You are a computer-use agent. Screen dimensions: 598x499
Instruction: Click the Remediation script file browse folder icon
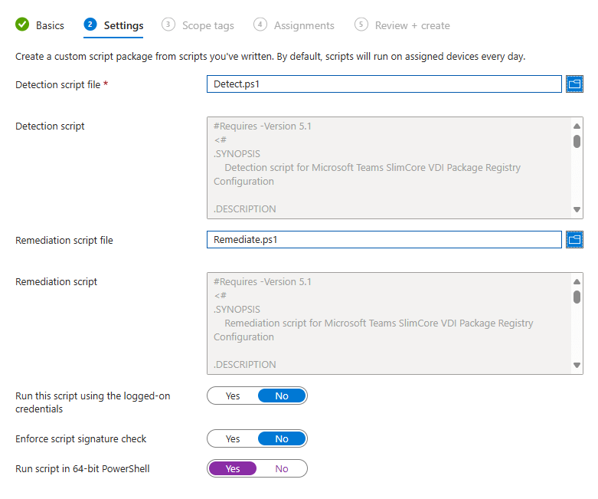(x=574, y=240)
